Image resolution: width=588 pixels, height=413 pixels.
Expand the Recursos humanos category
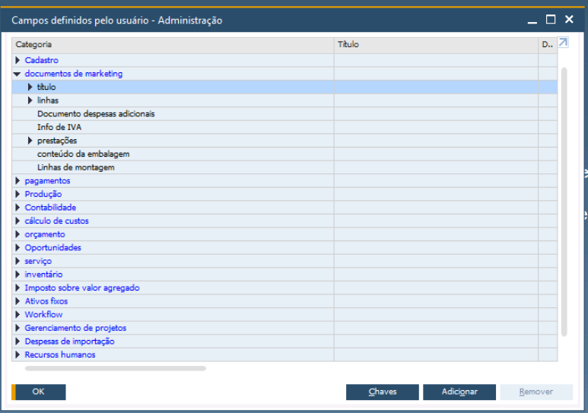17,355
